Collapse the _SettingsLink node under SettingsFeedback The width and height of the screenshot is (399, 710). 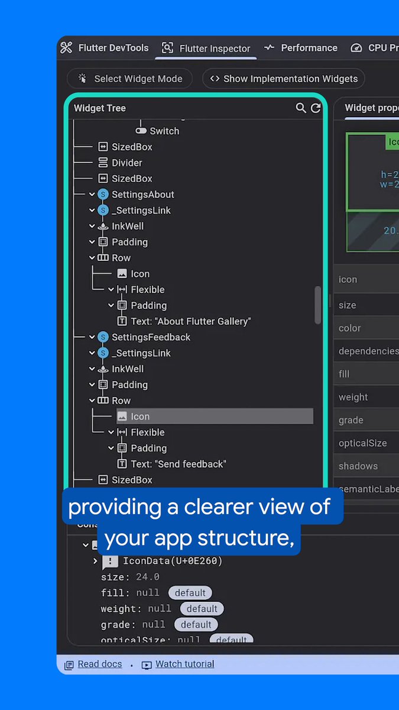point(92,353)
